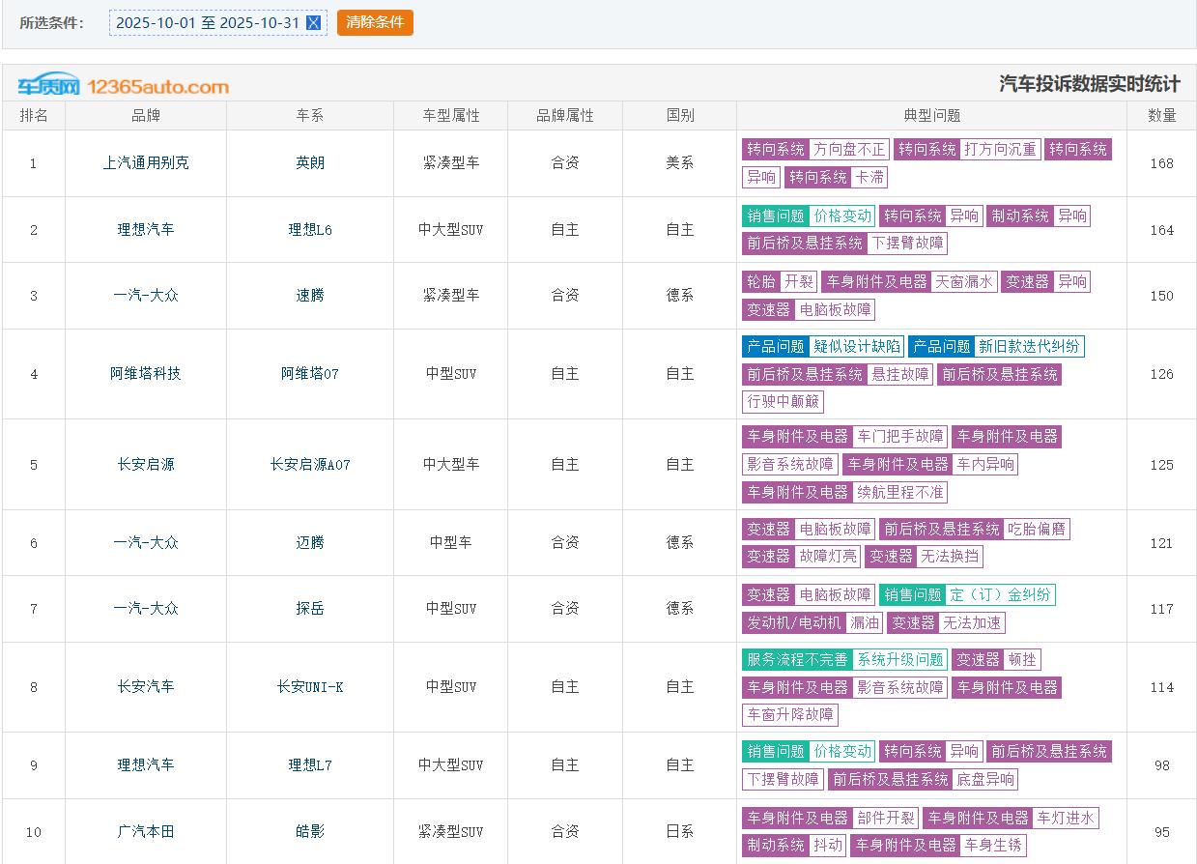Click the 新旧款迭代纠纷 tag
1197x864 pixels.
(x=1029, y=347)
